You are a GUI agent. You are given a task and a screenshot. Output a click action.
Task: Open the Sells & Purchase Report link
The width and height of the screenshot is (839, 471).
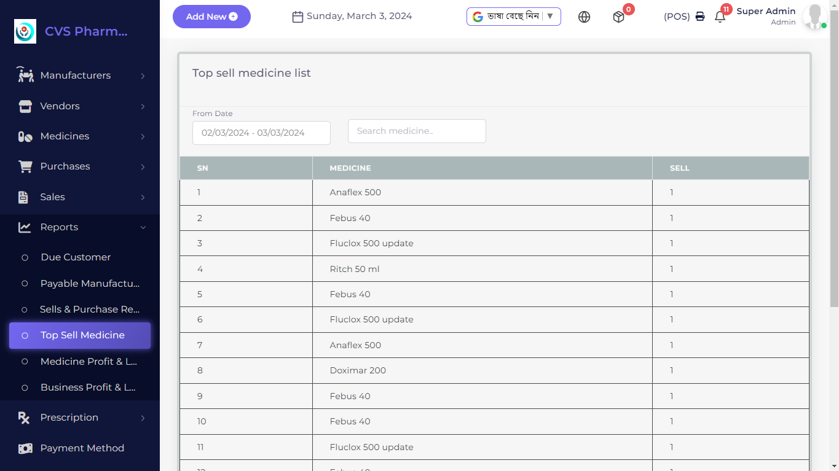(89, 309)
